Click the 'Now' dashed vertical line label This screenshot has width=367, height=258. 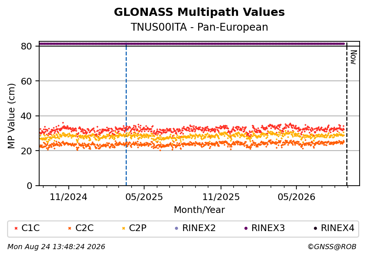coord(353,57)
